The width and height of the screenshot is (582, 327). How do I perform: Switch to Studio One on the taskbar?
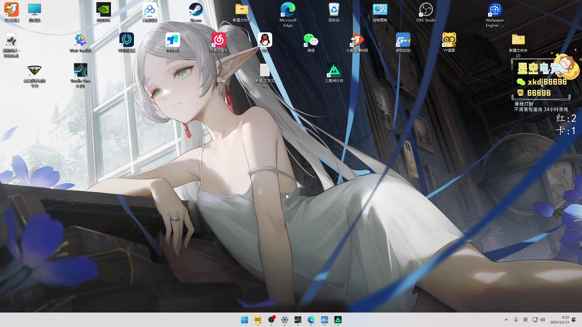click(298, 320)
